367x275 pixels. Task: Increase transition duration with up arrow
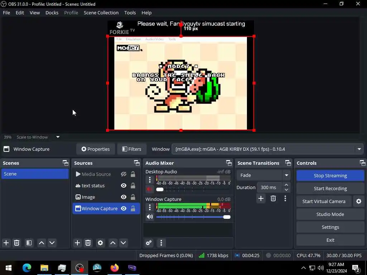pos(286,185)
